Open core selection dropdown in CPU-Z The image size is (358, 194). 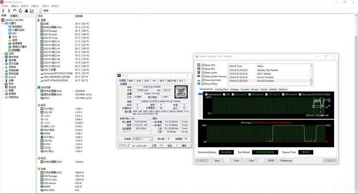tap(143, 139)
